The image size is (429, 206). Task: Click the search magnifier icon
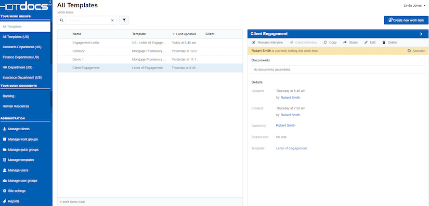(x=61, y=20)
